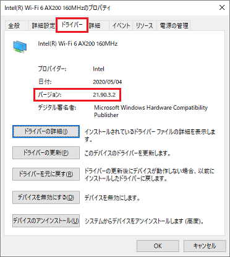Click the ドライバーの更新 button
This screenshot has height=257, width=230.
(46, 153)
